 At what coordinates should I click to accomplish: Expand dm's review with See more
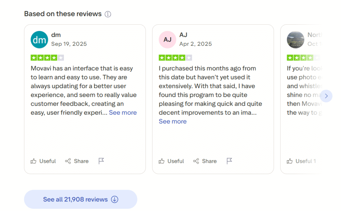pyautogui.click(x=123, y=113)
